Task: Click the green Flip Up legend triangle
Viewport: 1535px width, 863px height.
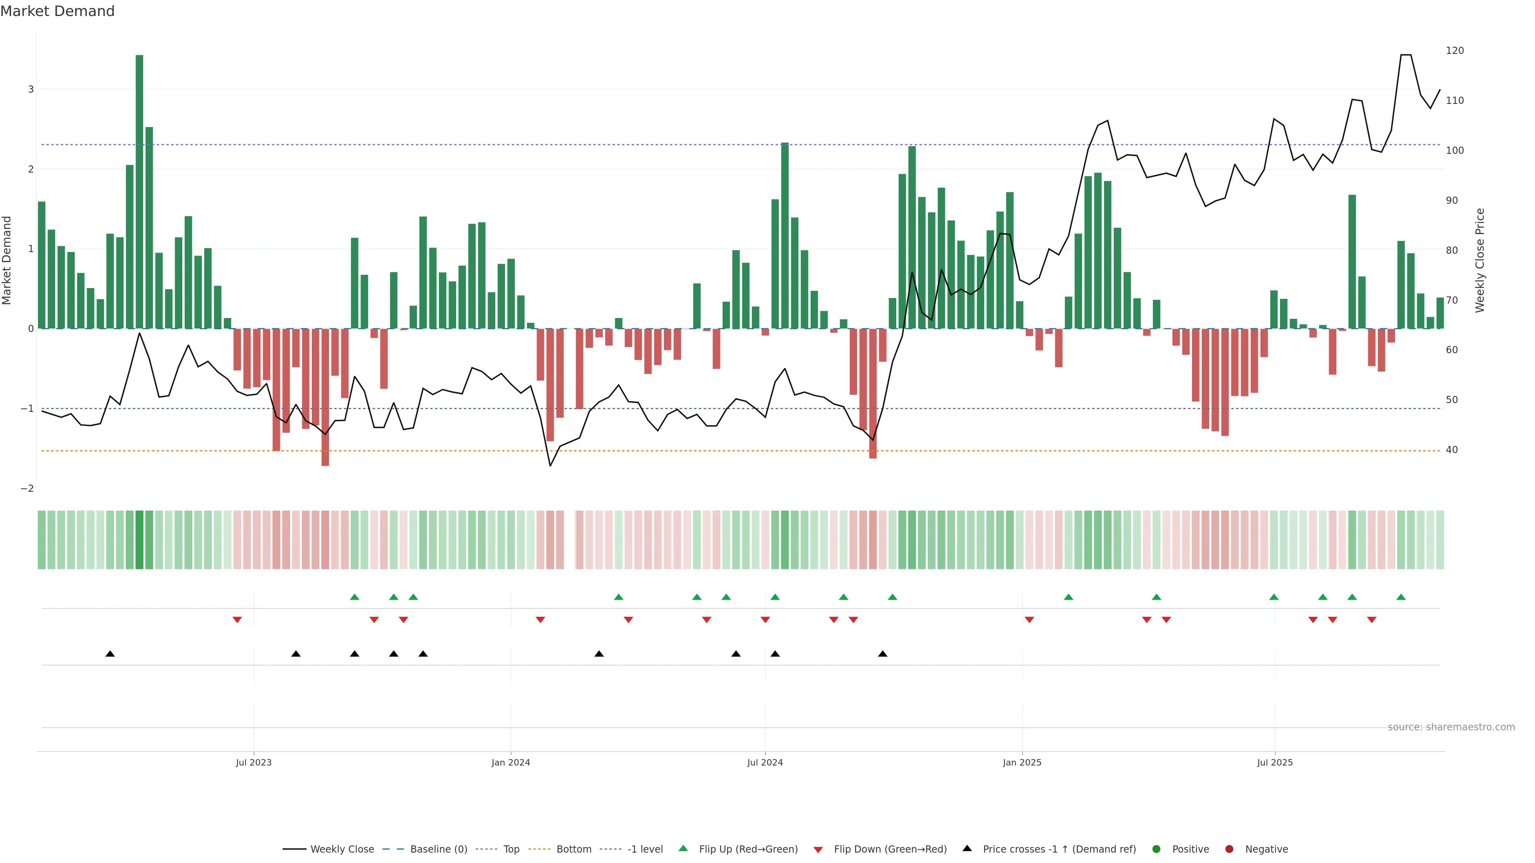Action: (x=684, y=848)
